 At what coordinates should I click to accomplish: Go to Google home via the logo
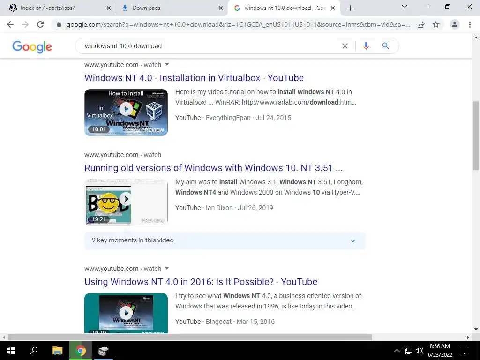[x=32, y=47]
